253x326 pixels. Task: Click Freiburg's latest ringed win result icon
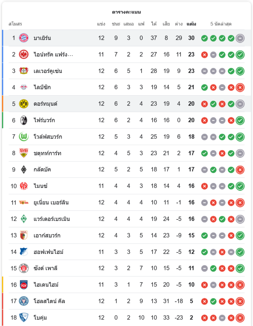pyautogui.click(x=240, y=120)
